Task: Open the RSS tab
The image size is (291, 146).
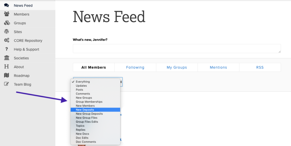Action: coord(260,67)
